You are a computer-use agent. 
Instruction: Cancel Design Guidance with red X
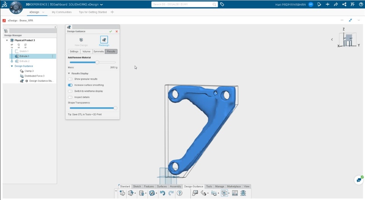point(117,32)
